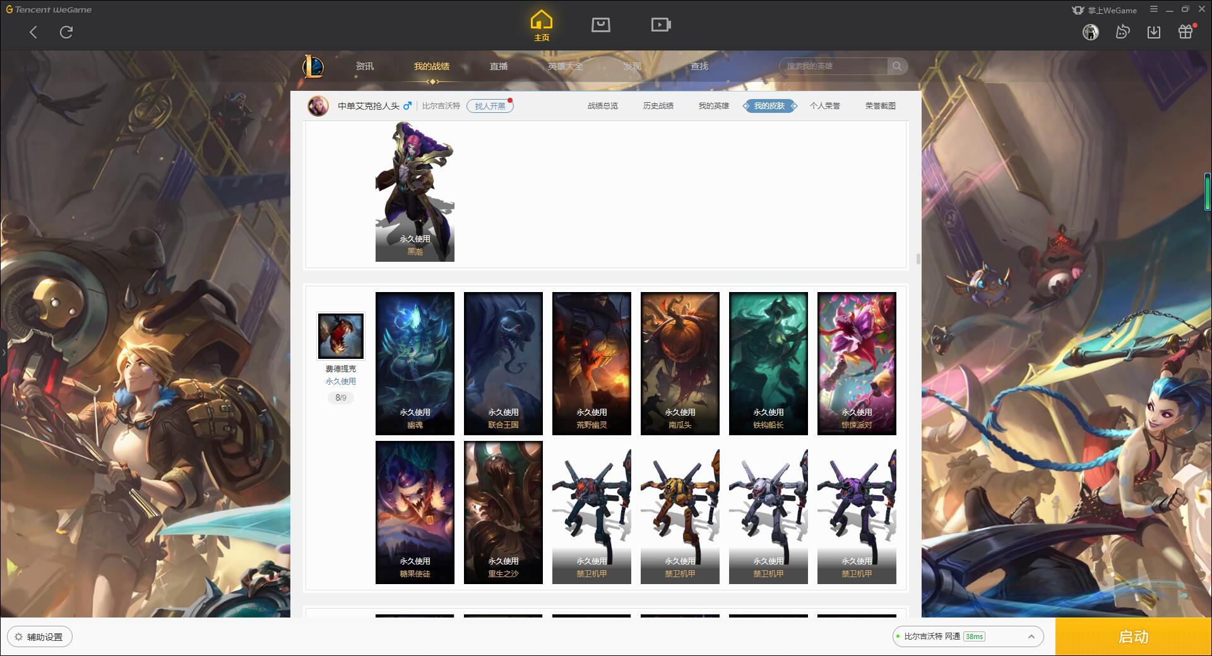
Task: Open the 铁钩船长 skin card
Action: click(768, 363)
